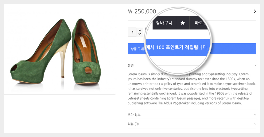The width and height of the screenshot is (264, 137).
Task: Click the star wishlist icon
Action: [183, 23]
